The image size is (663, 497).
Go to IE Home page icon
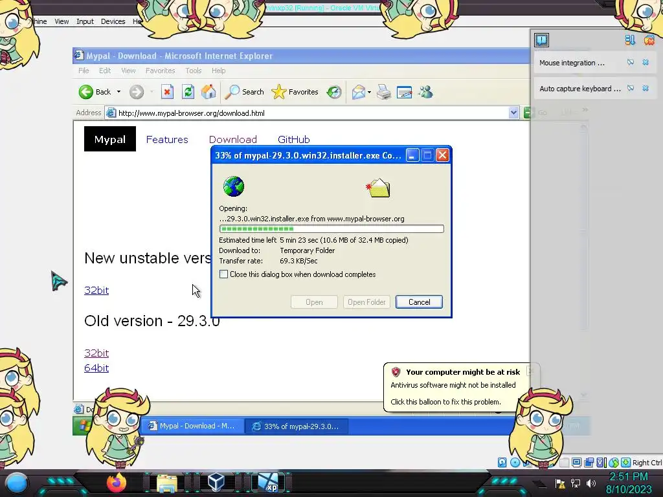208,92
